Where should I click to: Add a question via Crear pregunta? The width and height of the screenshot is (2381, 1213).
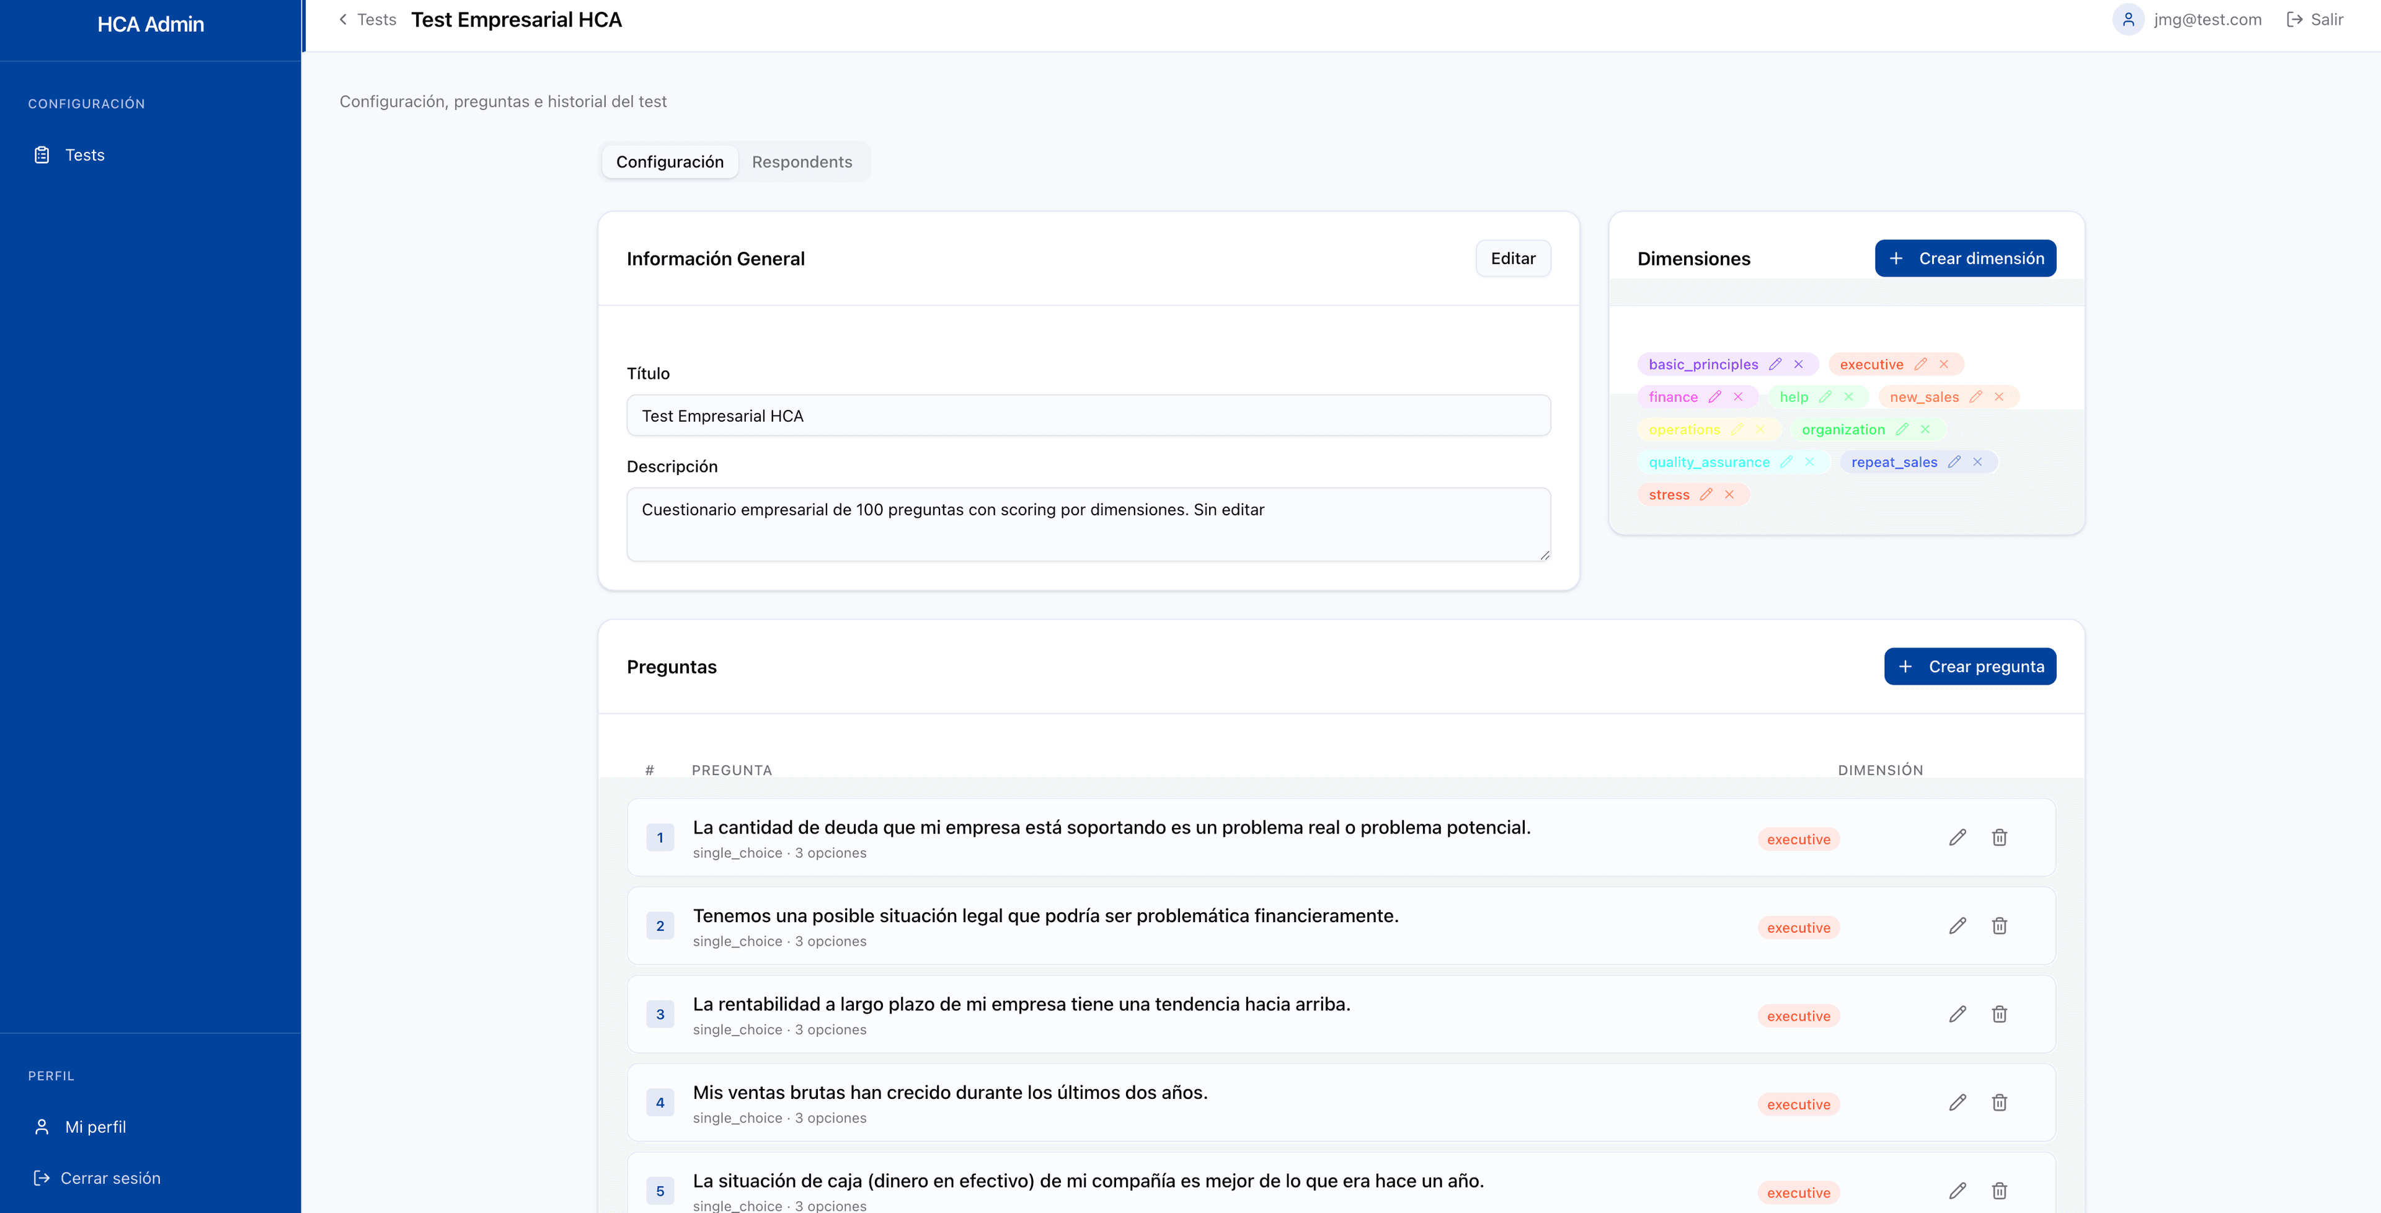coord(1970,665)
